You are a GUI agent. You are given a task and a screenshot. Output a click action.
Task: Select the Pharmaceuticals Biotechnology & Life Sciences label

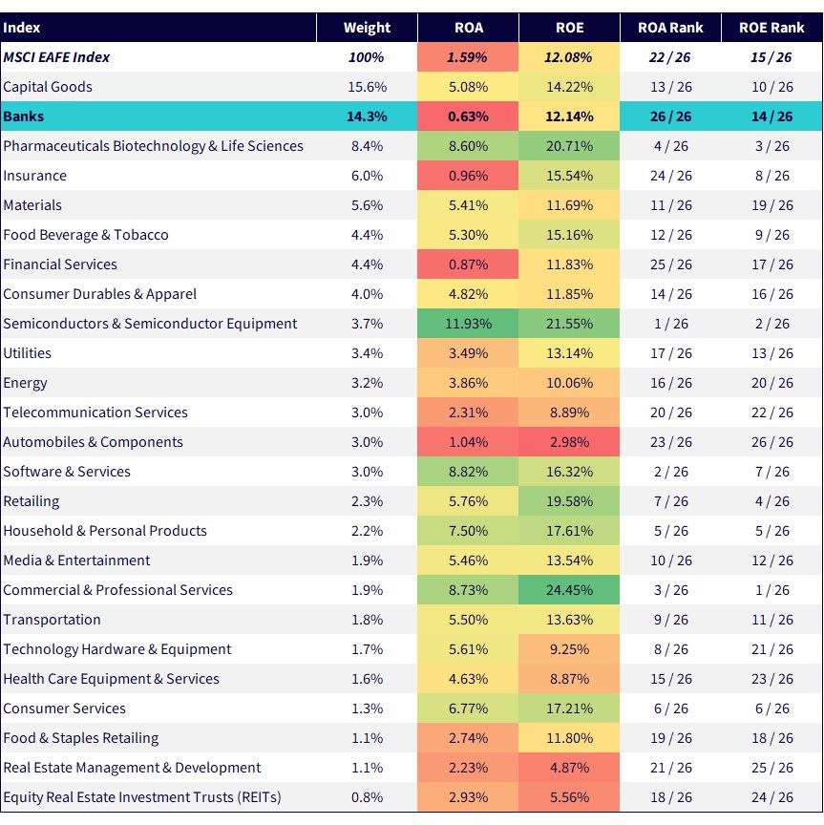tap(153, 146)
